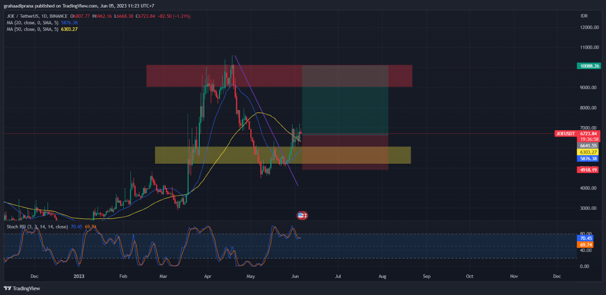Click the US flag economic event icon
606x295 pixels.
[302, 215]
